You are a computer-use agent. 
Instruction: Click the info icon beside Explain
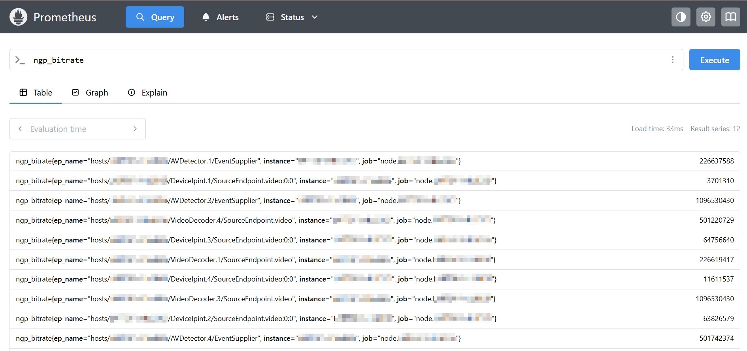click(132, 92)
